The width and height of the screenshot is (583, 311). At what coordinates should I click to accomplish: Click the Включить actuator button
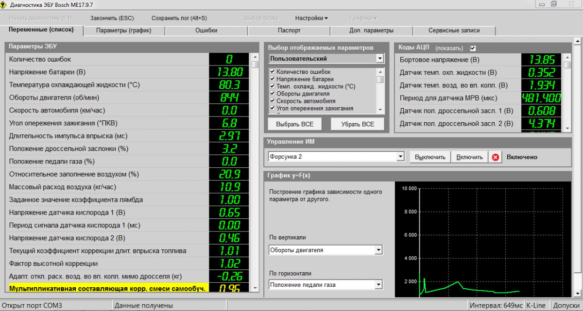(x=470, y=157)
